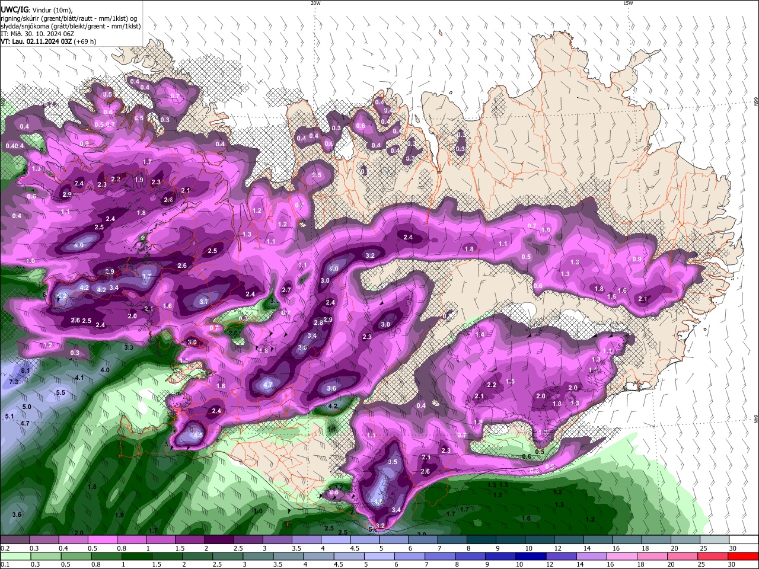The width and height of the screenshot is (759, 569).
Task: Click the '0.1' legend label
Action: pyautogui.click(x=5, y=564)
